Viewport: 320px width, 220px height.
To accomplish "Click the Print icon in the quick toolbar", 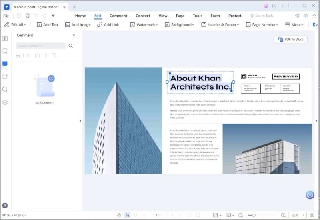I will pyautogui.click(x=28, y=16).
